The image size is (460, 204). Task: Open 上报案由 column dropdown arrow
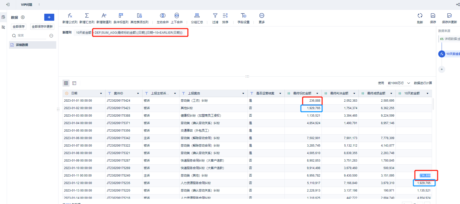243,93
